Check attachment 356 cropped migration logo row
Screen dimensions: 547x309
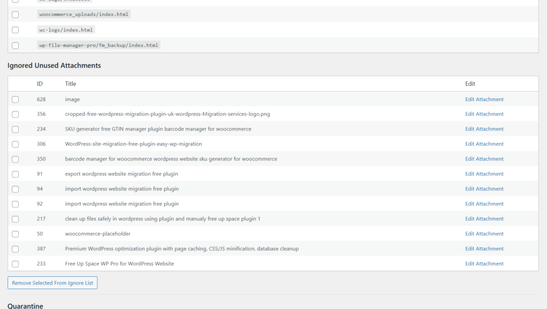[x=15, y=114]
